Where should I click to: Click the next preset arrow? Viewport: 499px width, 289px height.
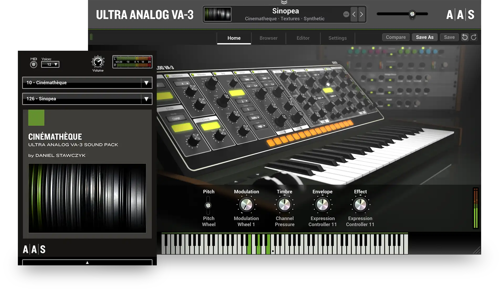362,14
